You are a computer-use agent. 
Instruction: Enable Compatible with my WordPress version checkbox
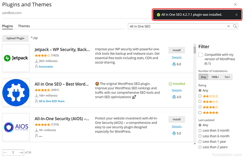click(201, 55)
